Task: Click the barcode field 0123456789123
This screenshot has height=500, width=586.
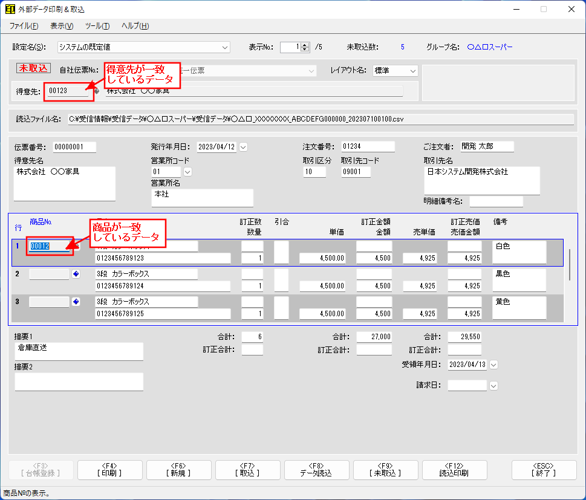Action: (x=163, y=258)
